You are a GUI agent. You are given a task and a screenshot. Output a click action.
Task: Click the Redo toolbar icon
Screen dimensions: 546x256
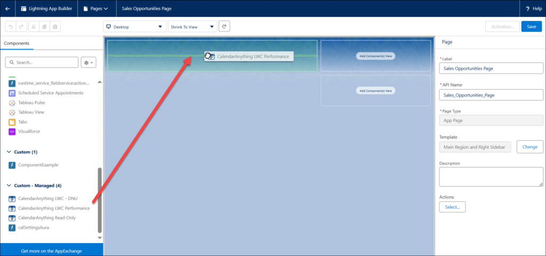[21, 27]
